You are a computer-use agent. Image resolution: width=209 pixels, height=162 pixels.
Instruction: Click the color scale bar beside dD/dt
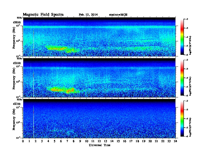pyautogui.click(x=182, y=78)
